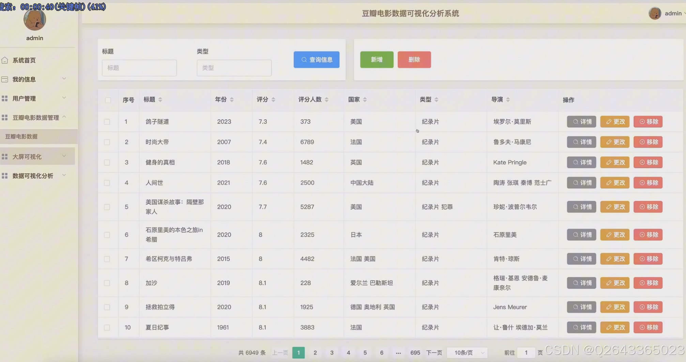Viewport: 686px width, 362px height.
Task: Click the grid icon beside 大屏可视化
Action: 5,157
